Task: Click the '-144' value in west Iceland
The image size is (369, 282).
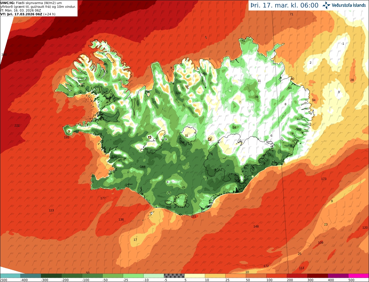Action: (x=142, y=167)
